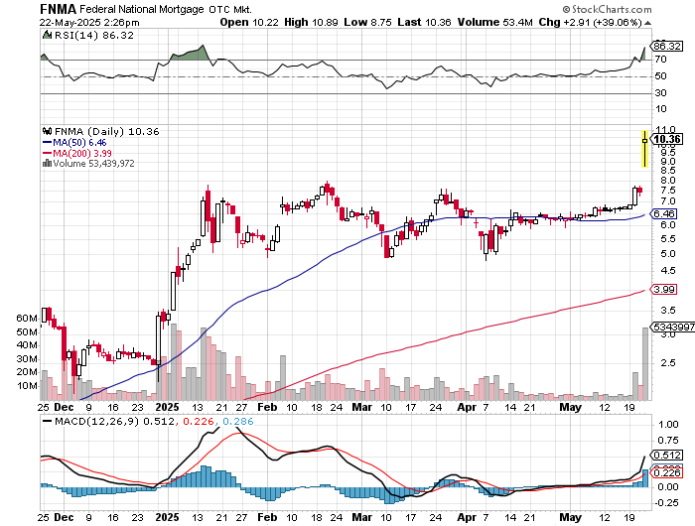This screenshot has height=526, width=695.
Task: Click the FNMA (Daily) 10.36 legend
Action: click(107, 131)
